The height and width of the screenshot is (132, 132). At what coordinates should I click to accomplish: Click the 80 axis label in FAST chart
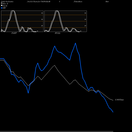point(42,13)
